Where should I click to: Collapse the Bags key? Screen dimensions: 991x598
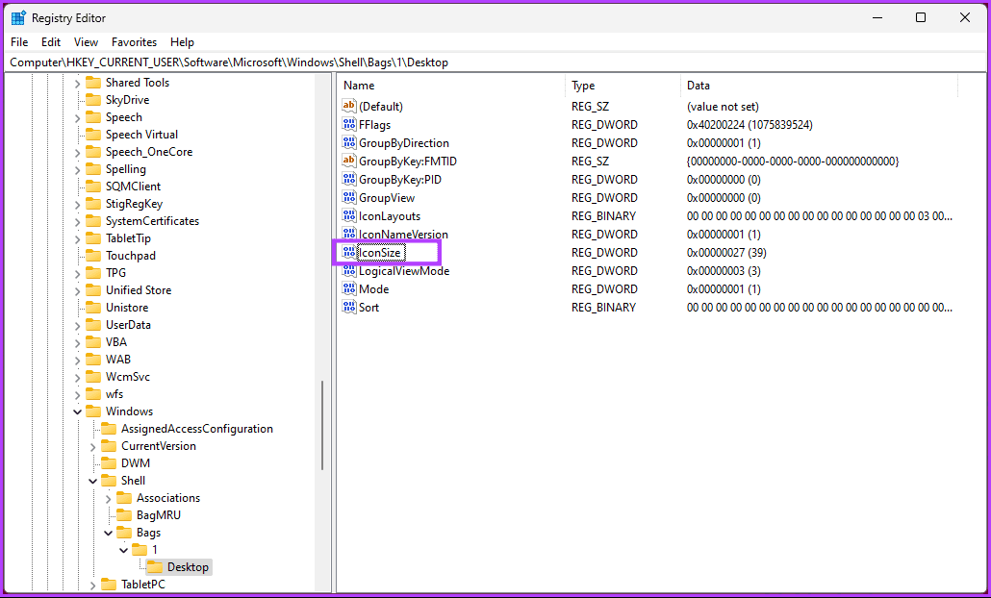109,533
